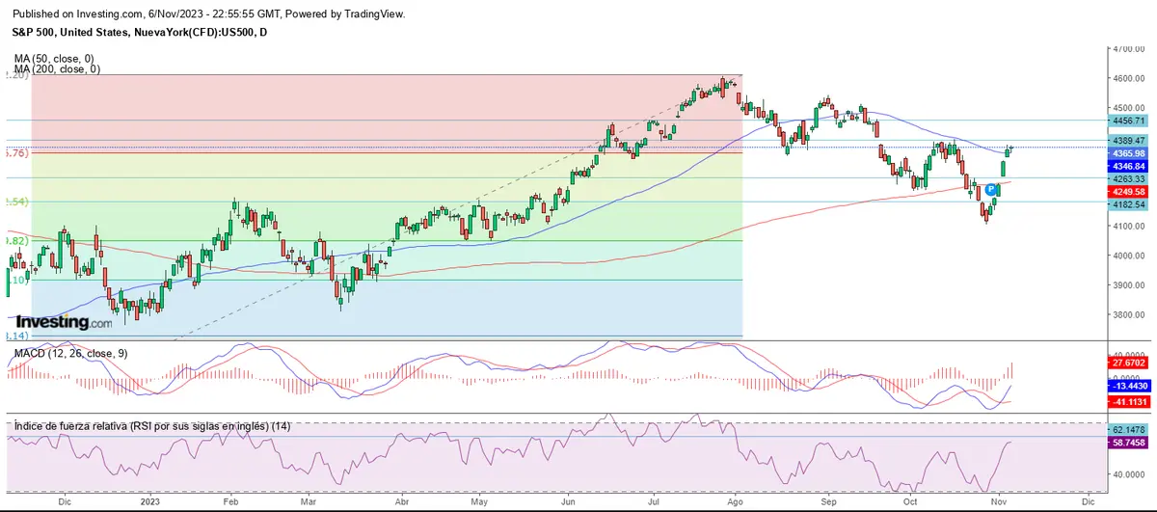This screenshot has height=512, width=1157.
Task: Click the 4182.54 support level label
Action: coord(1127,204)
